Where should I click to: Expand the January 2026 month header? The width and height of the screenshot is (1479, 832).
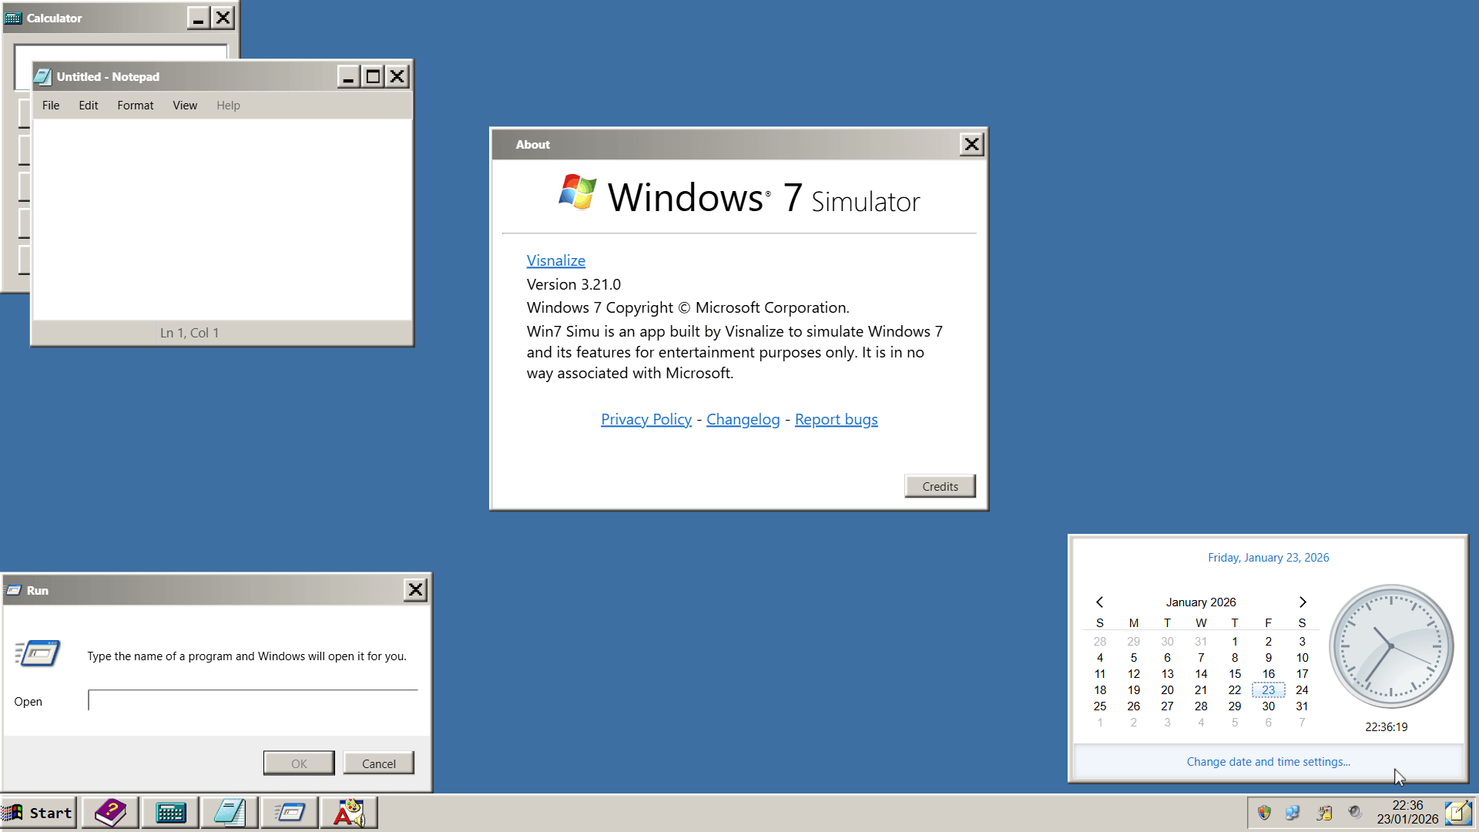(1200, 602)
